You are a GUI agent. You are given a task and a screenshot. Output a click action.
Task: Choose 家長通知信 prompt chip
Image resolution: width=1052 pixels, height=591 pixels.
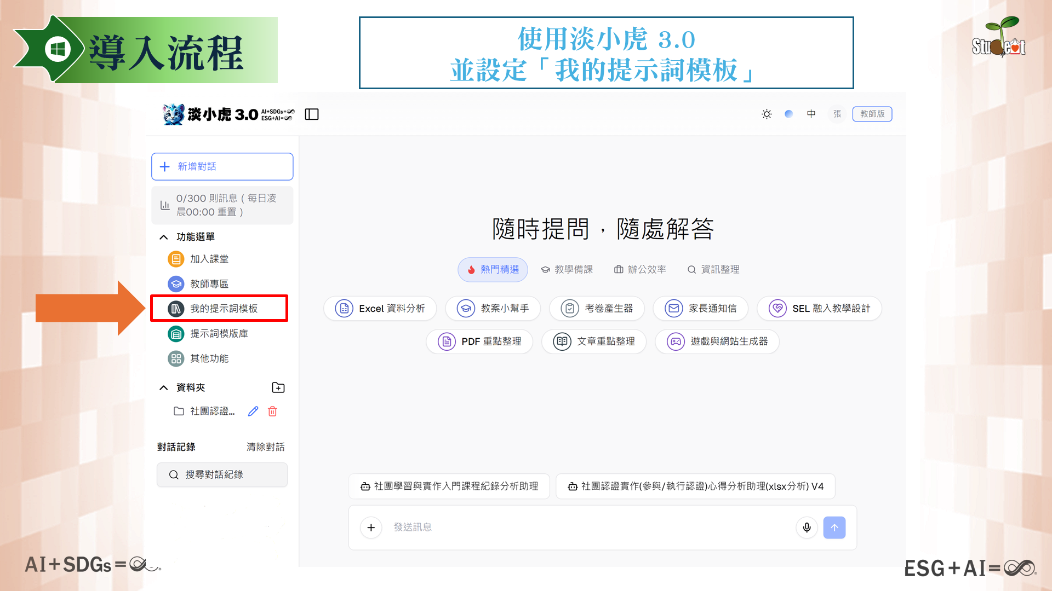coord(700,309)
